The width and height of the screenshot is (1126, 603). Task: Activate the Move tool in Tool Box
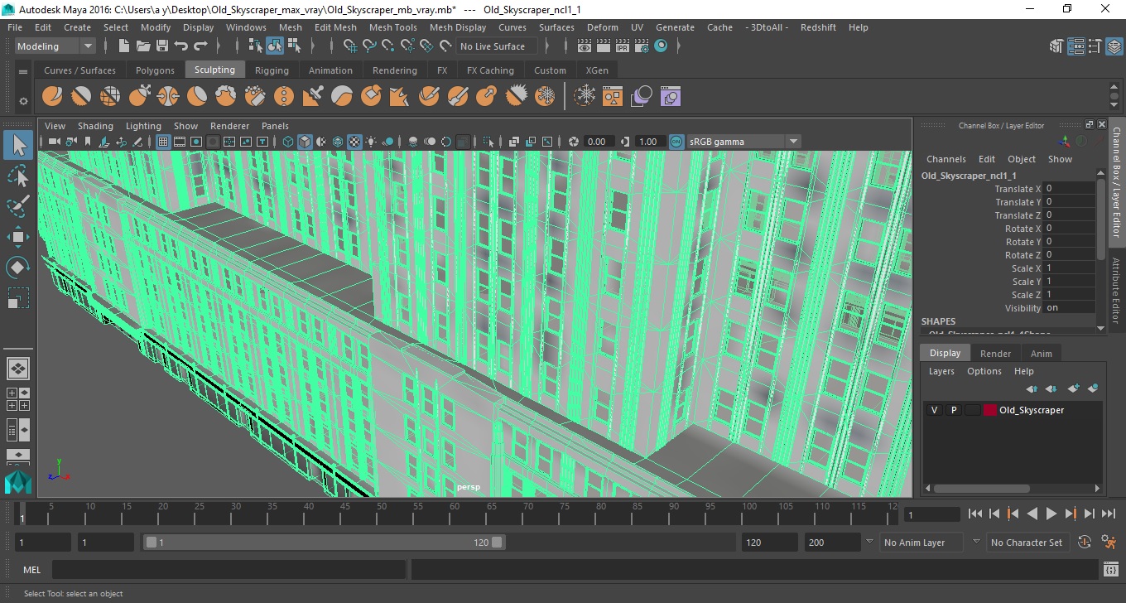[x=18, y=236]
